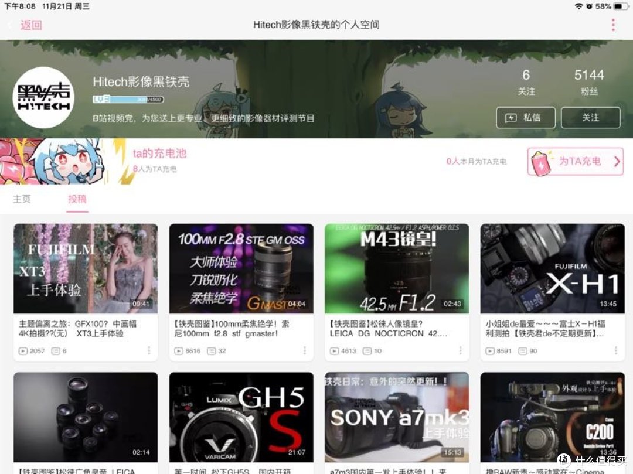Tap the danmaku comment icon beside 32

211,351
